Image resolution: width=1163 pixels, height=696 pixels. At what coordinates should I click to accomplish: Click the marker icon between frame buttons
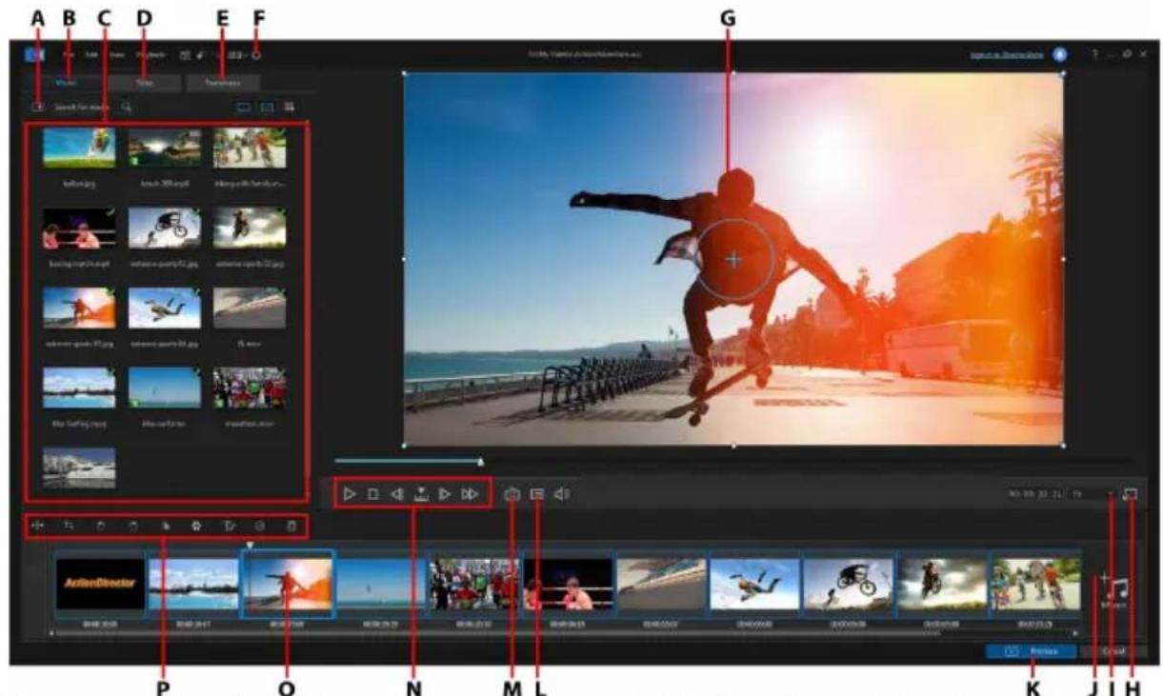[421, 495]
